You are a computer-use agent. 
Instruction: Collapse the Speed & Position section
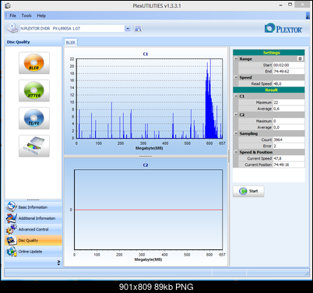[236, 152]
